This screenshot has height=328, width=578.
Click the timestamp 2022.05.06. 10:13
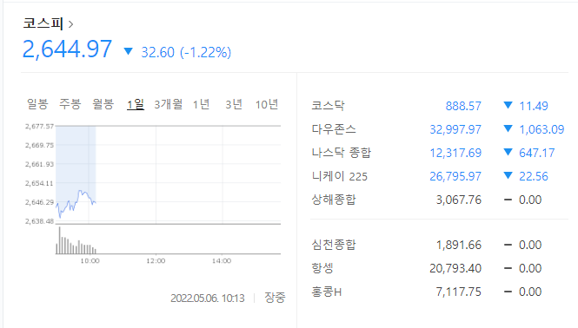tap(208, 298)
